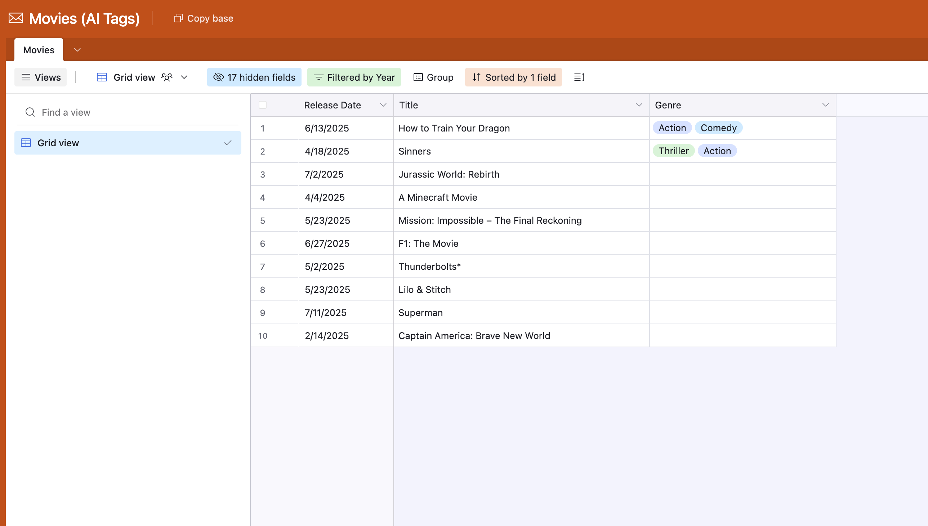Open the 17 hidden fields menu
Viewport: 928px width, 526px height.
(x=254, y=77)
